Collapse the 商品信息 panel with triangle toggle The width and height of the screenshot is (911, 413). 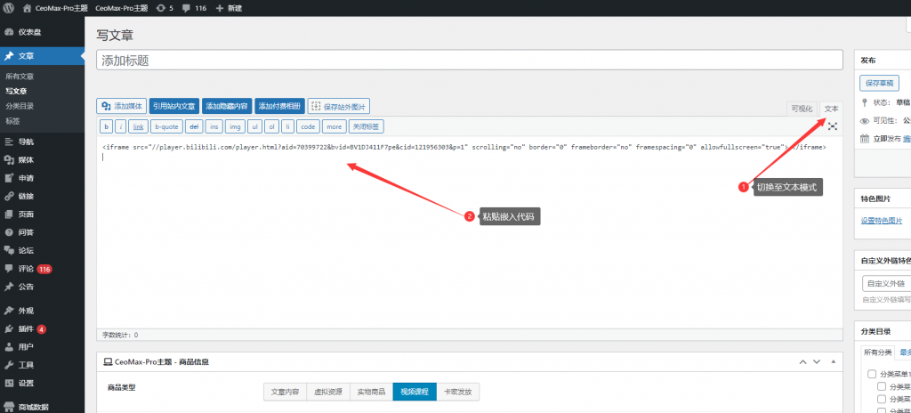click(x=833, y=362)
